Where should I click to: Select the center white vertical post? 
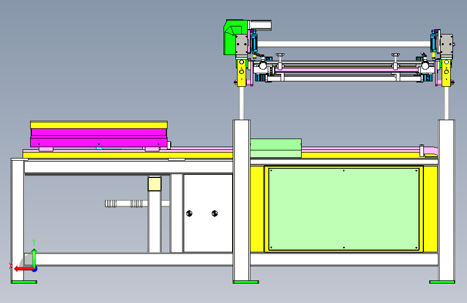tap(241, 200)
